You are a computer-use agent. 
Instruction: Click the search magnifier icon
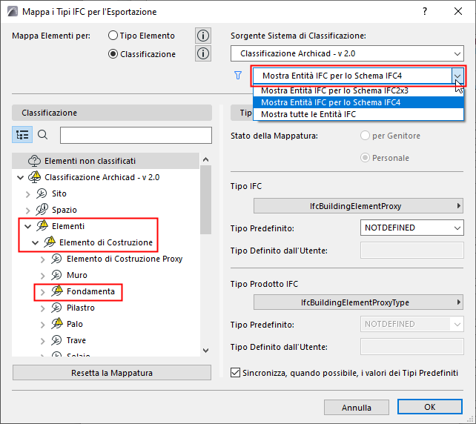42,134
